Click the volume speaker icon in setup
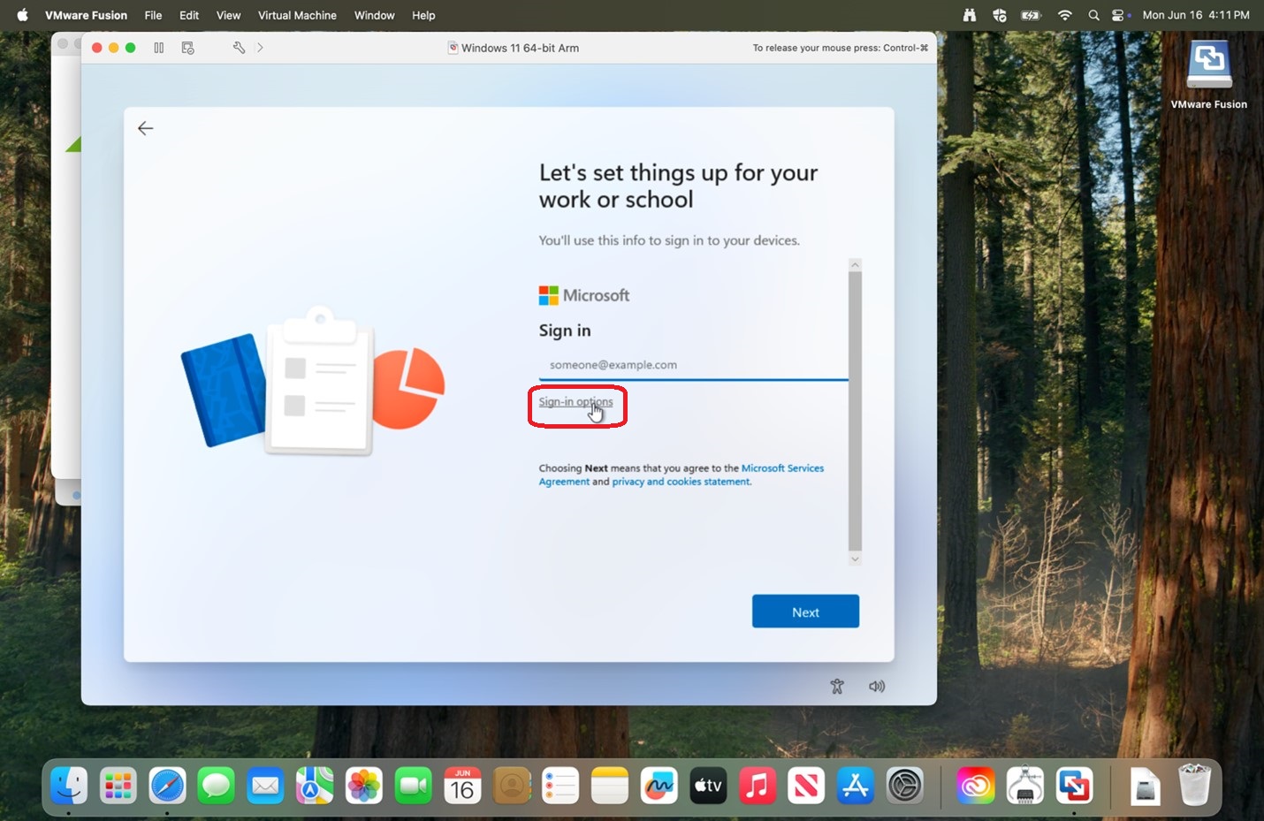1264x821 pixels. coord(877,686)
